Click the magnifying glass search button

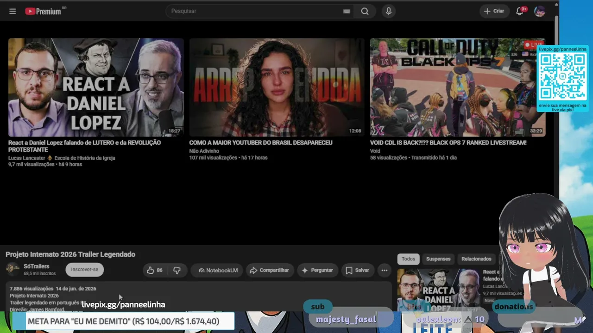point(365,11)
